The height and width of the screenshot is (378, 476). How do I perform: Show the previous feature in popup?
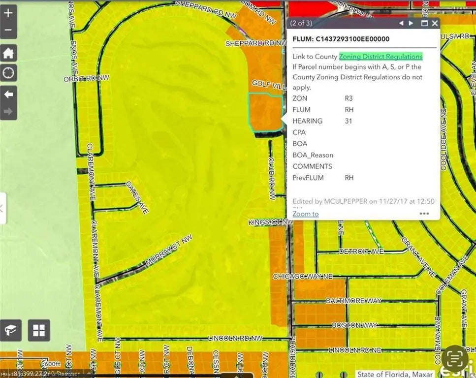tap(401, 23)
